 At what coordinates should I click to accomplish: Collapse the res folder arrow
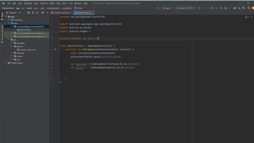coord(9,40)
